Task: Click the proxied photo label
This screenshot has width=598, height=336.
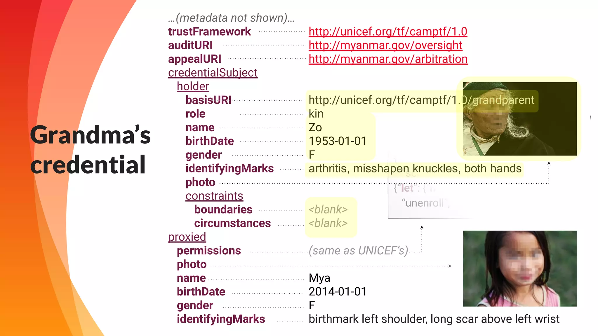Action: [x=192, y=265]
